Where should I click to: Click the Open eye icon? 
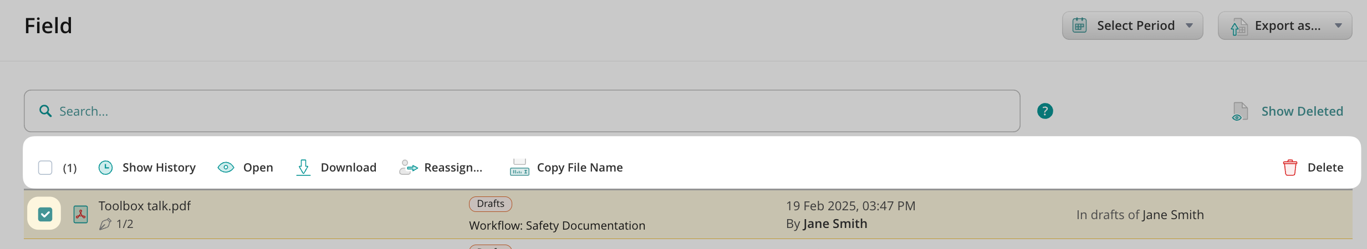[226, 167]
